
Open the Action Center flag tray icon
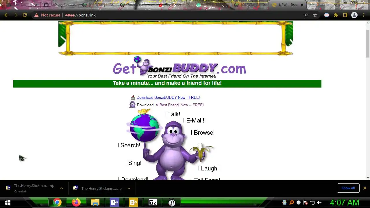[306, 203]
